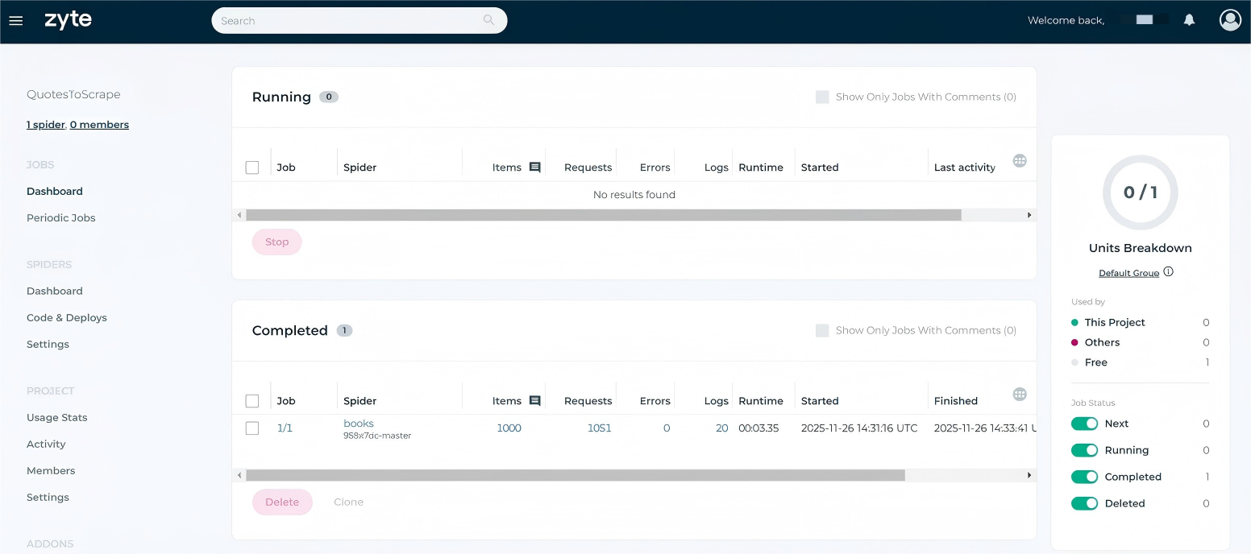Image resolution: width=1251 pixels, height=554 pixels.
Task: Open the user account avatar menu
Action: [1230, 20]
